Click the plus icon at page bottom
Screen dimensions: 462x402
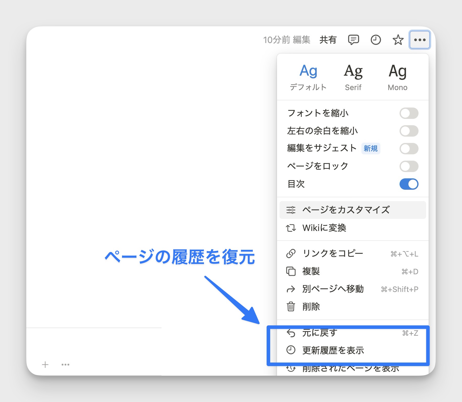pyautogui.click(x=45, y=365)
